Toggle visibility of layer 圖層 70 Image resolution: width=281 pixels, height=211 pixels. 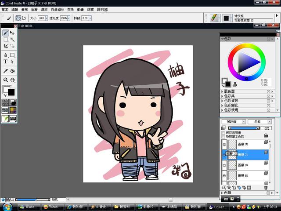click(225, 144)
